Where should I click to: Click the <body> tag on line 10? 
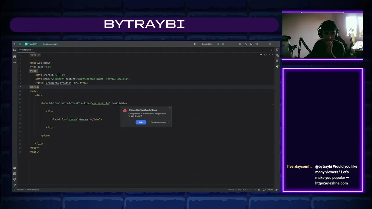coord(33,91)
